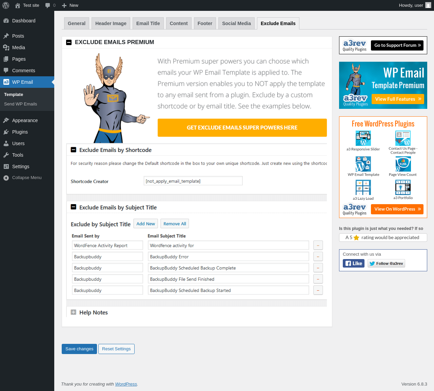Click the a3 WP Email icon

(x=6, y=82)
